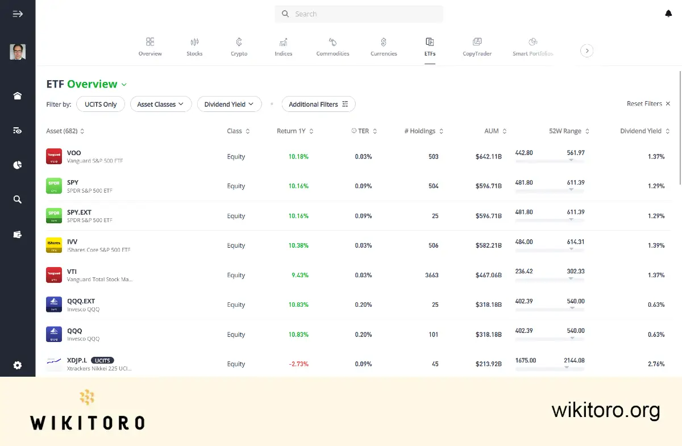Viewport: 682px width, 446px height.
Task: Click the sidebar magnifier Discover icon
Action: click(18, 199)
